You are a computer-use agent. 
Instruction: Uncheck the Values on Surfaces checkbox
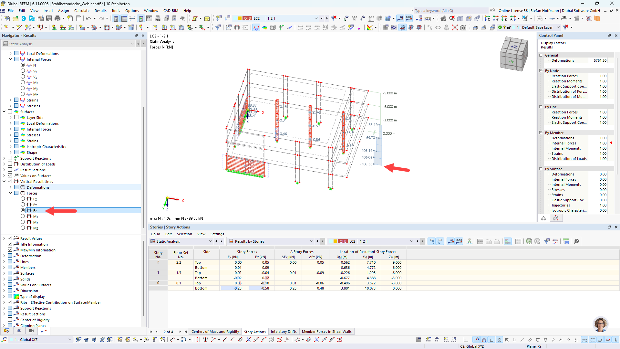[x=10, y=176]
